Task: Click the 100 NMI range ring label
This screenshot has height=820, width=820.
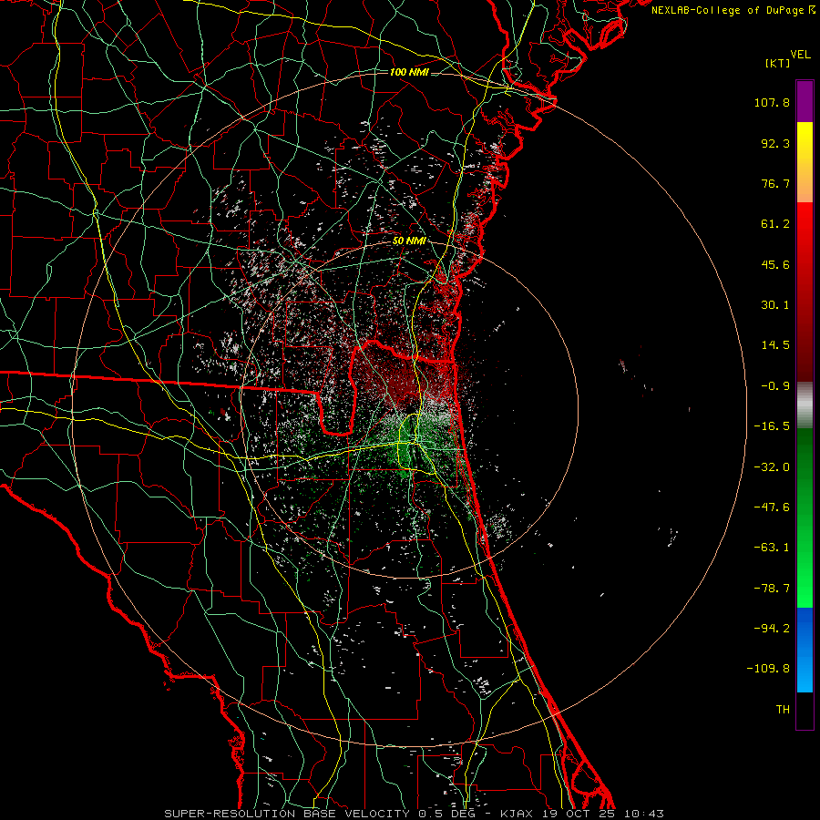Action: tap(409, 72)
